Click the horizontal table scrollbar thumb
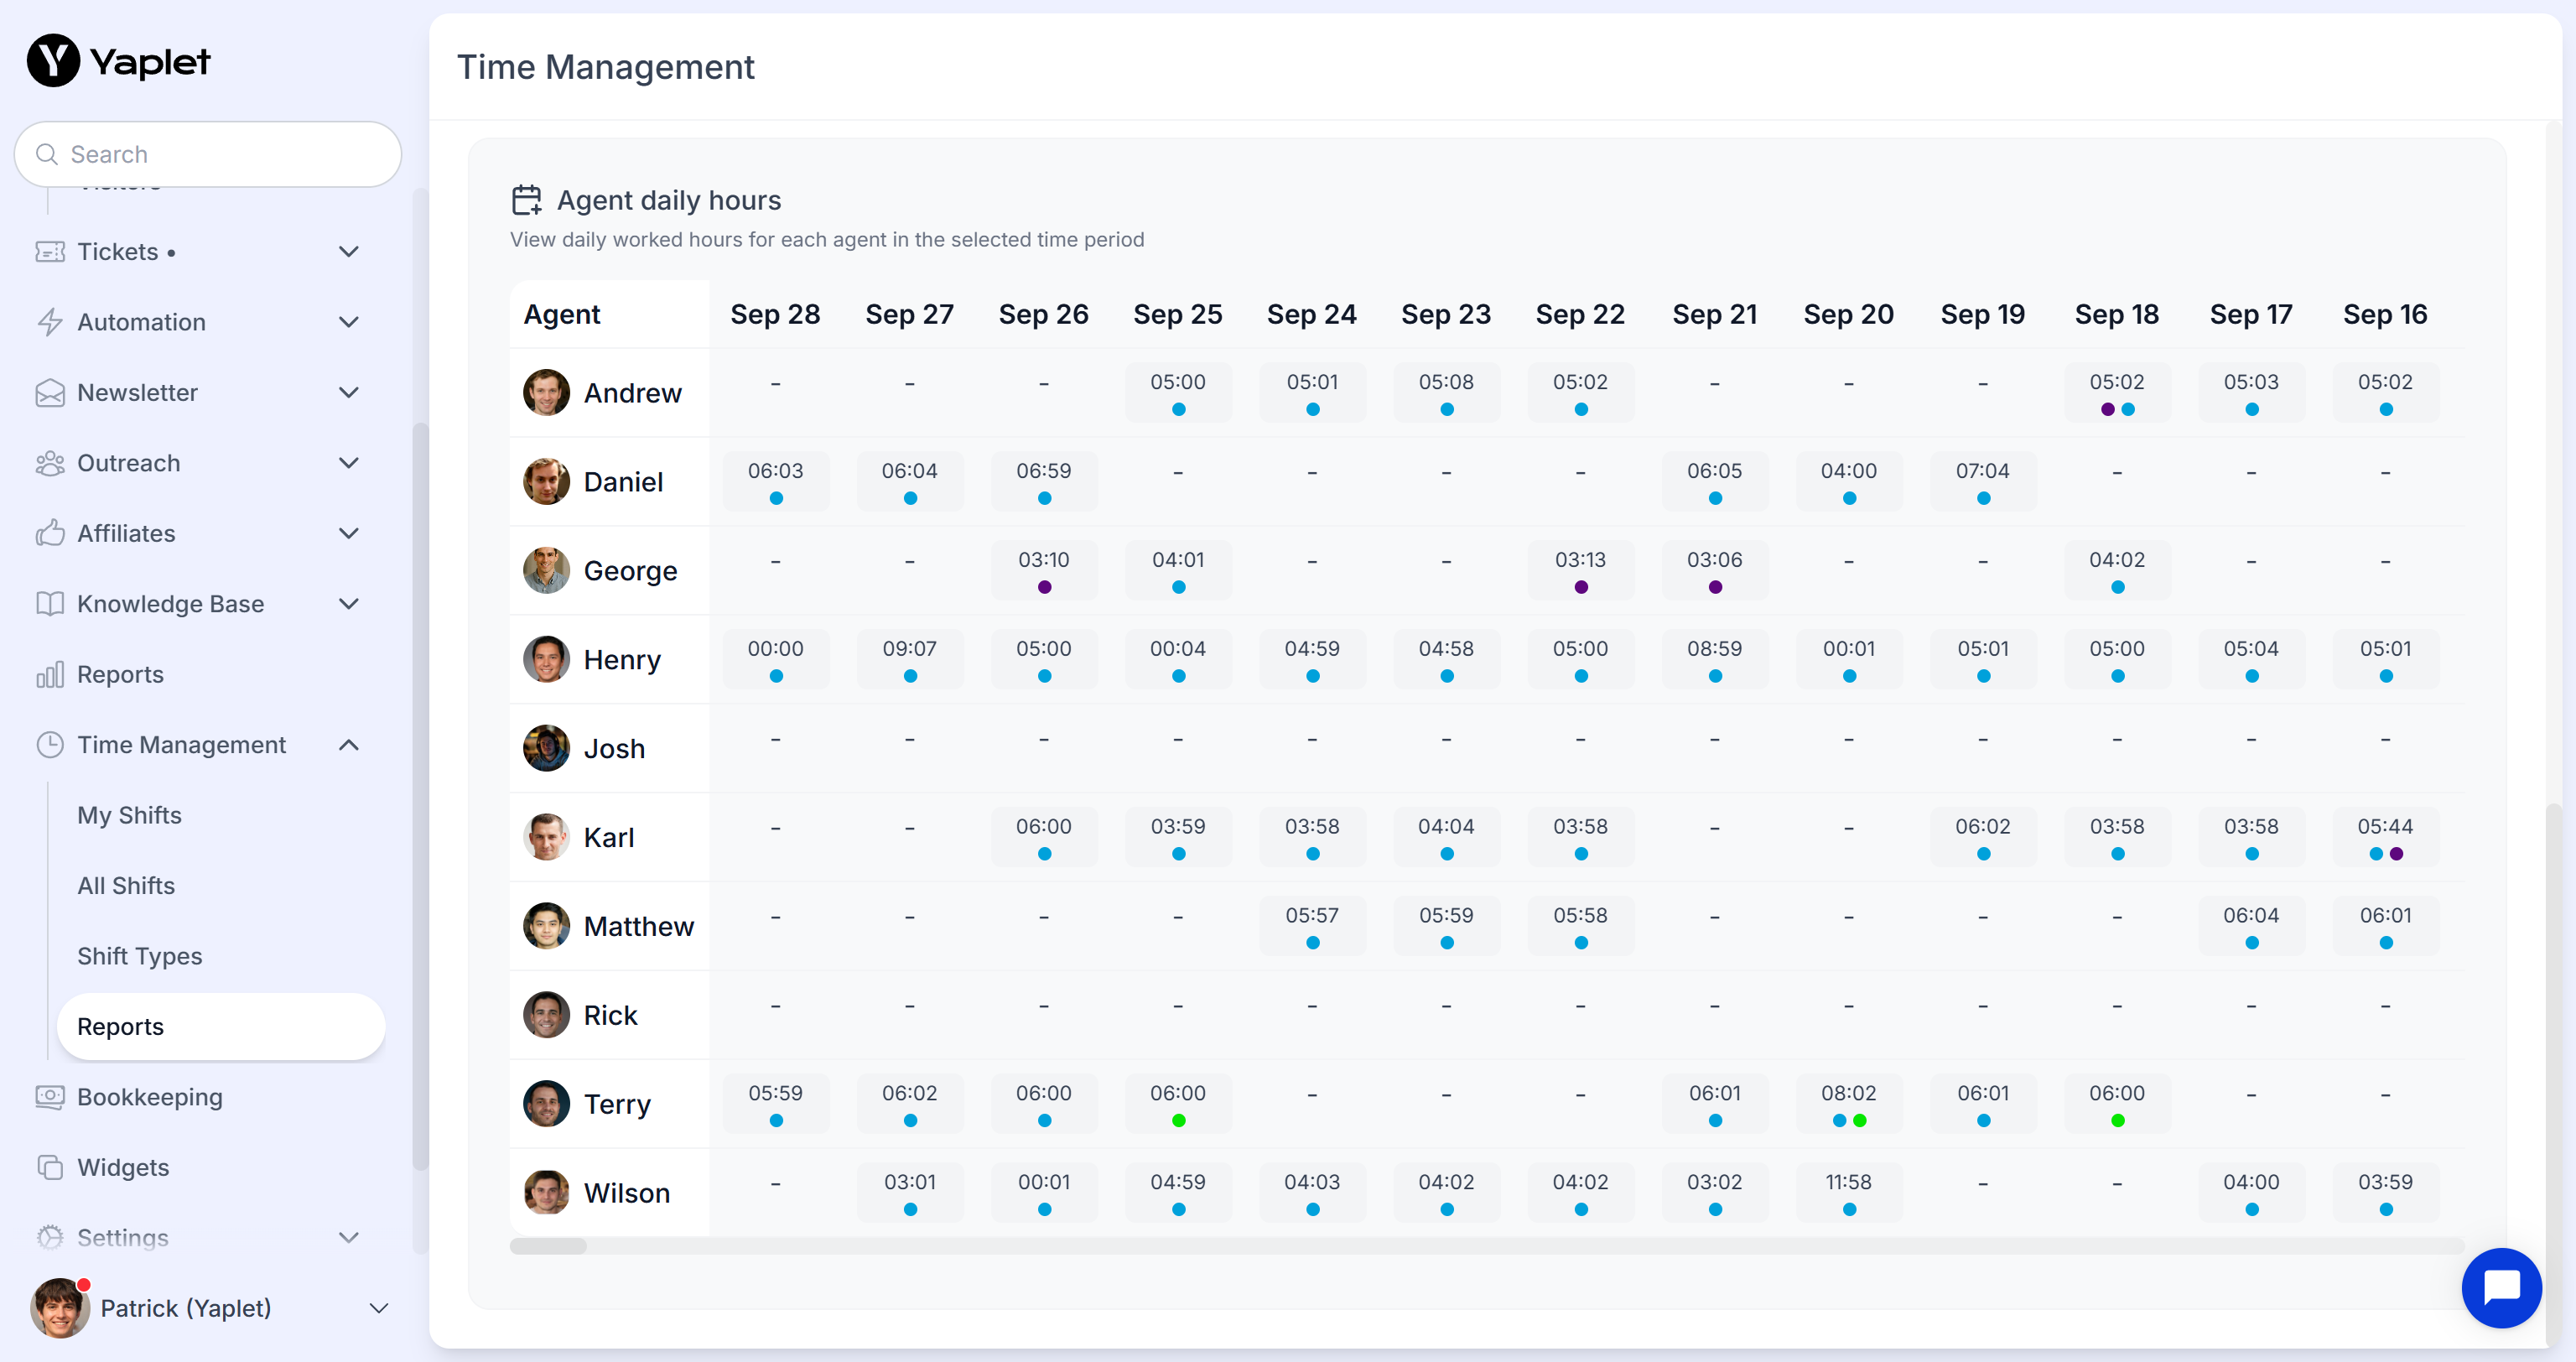Image resolution: width=2576 pixels, height=1362 pixels. point(548,1246)
